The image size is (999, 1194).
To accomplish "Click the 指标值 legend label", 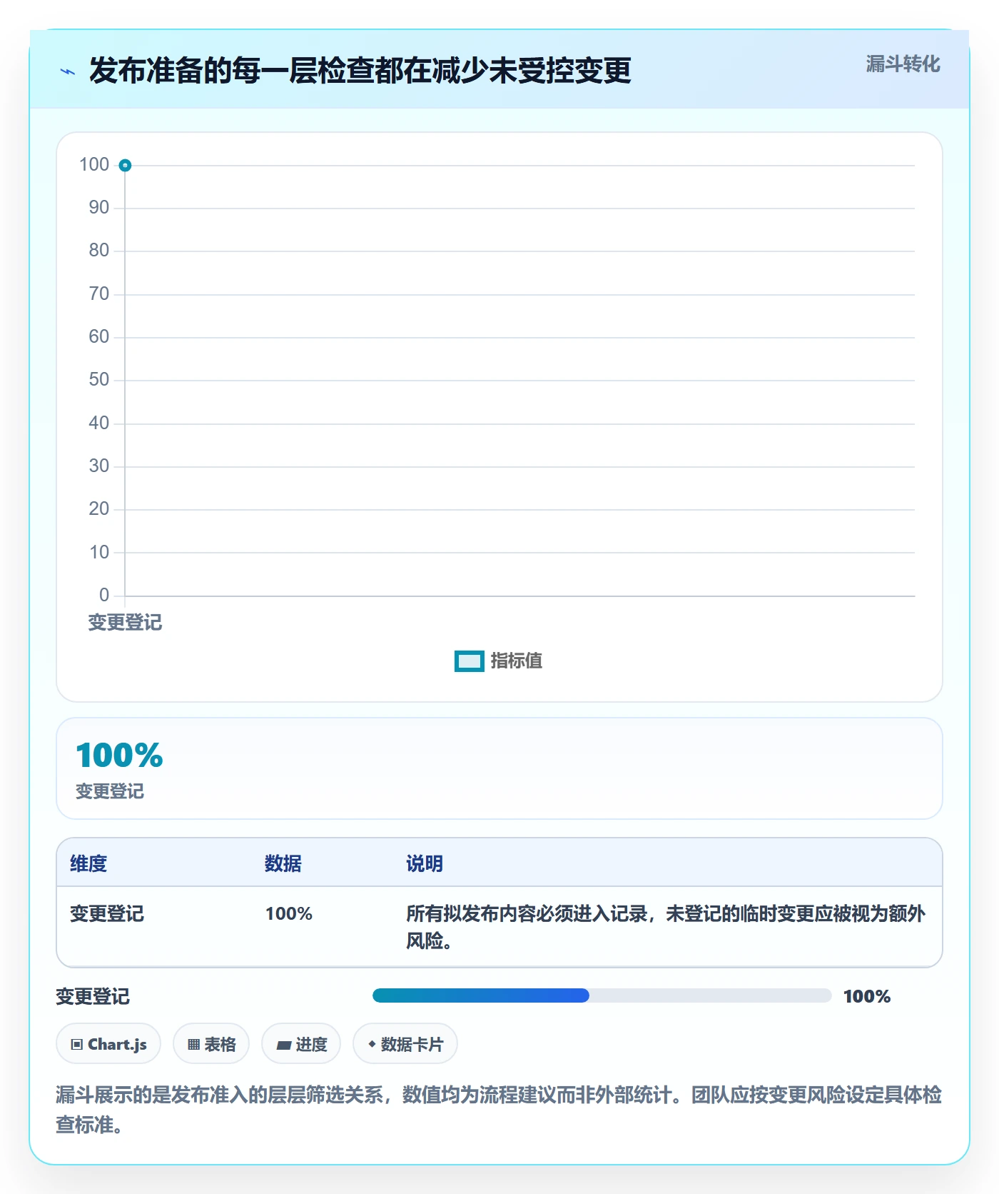I will [x=517, y=661].
